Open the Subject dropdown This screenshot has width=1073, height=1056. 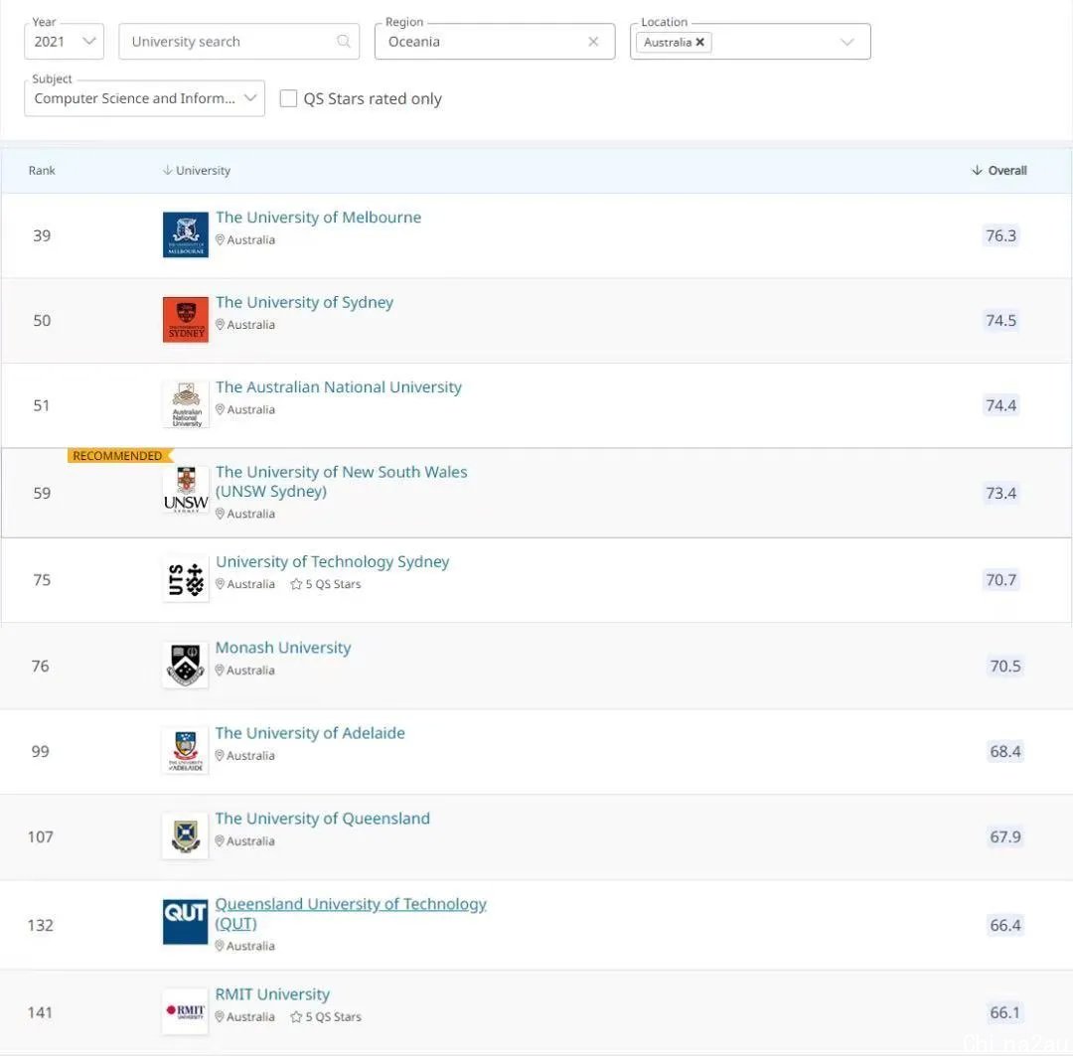click(144, 98)
